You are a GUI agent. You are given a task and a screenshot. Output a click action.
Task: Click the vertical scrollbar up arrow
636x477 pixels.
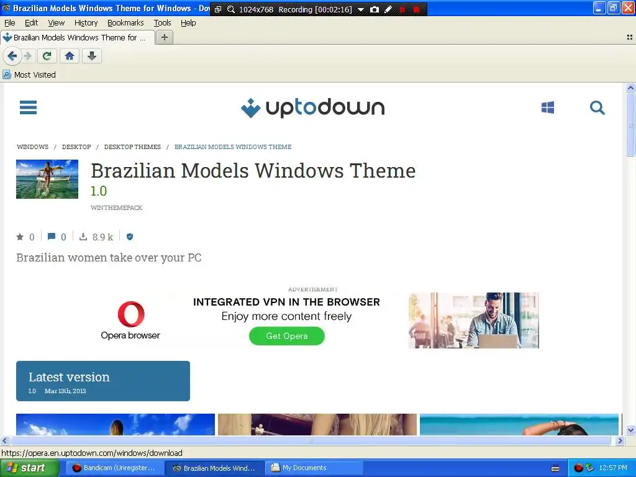[x=630, y=88]
